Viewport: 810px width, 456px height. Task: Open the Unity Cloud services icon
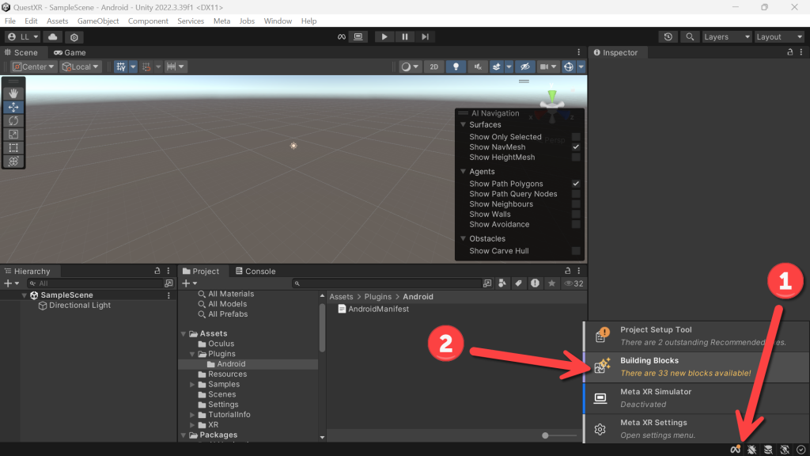click(53, 36)
